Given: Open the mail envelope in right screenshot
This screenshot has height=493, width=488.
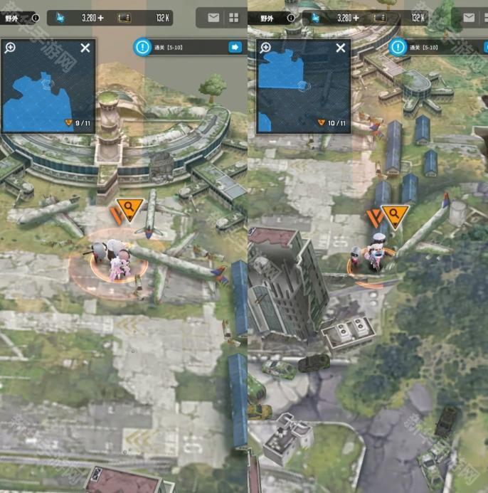Looking at the screenshot, I should pyautogui.click(x=469, y=18).
